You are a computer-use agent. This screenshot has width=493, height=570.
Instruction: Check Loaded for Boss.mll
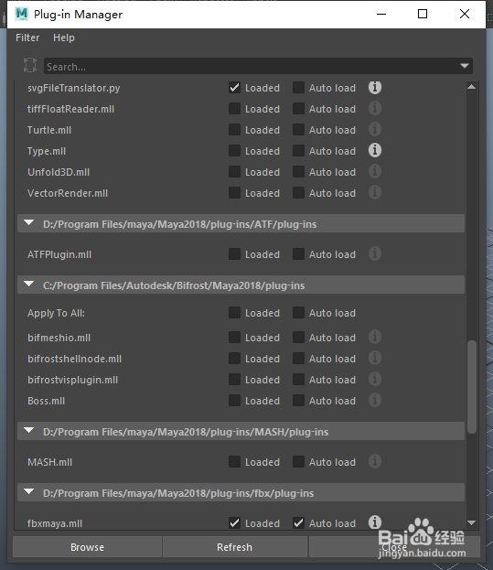tap(234, 401)
